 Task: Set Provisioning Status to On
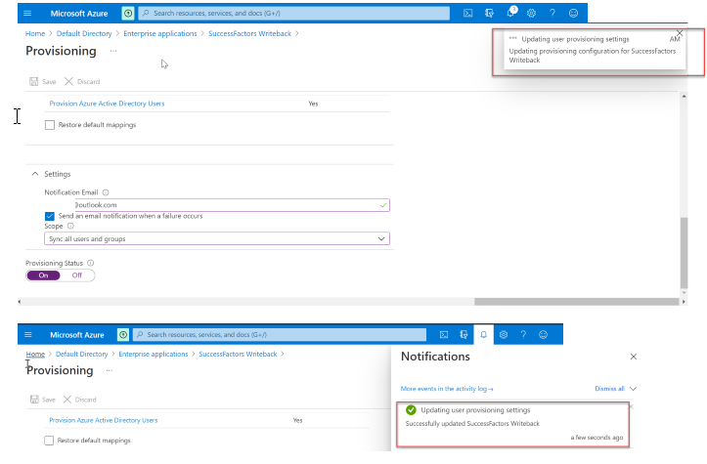(x=43, y=275)
